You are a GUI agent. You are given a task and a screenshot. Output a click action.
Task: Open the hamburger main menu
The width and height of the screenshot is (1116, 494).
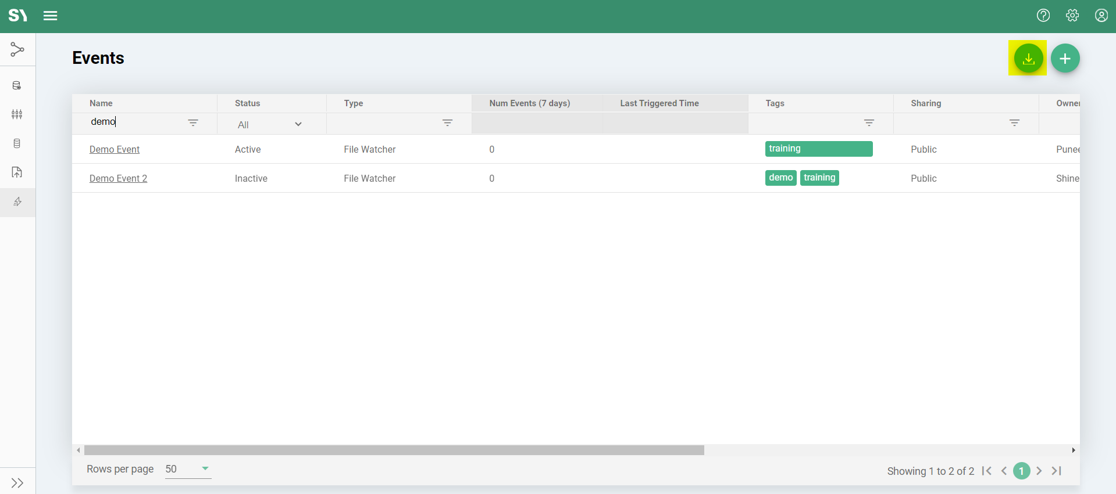tap(51, 16)
